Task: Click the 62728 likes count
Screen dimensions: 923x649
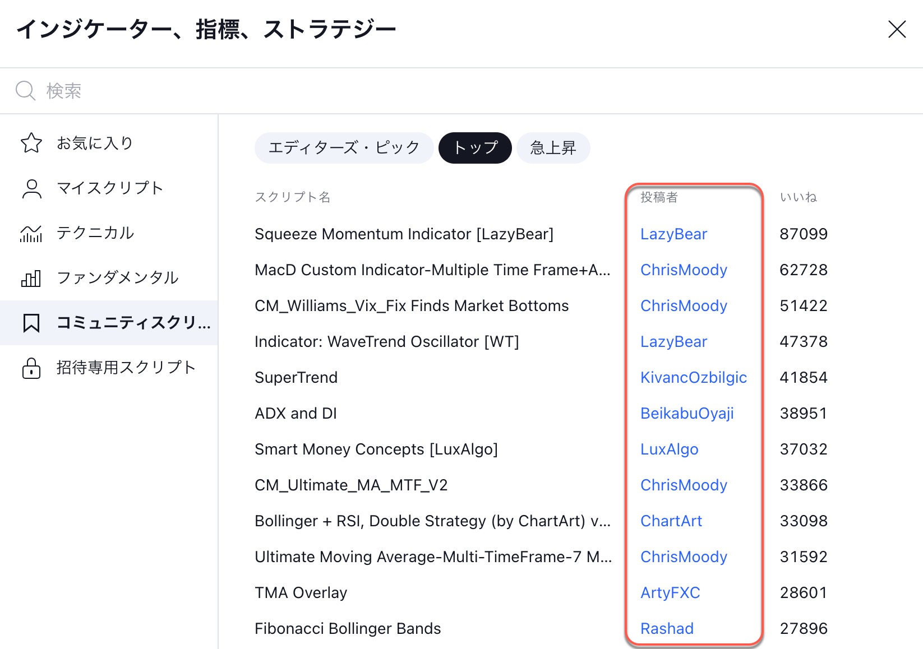Action: tap(804, 270)
